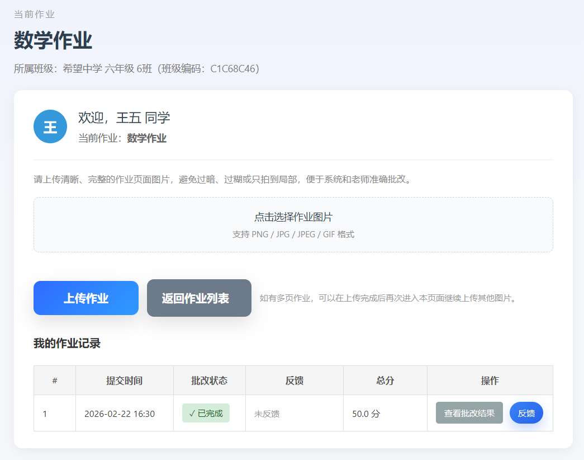Click the 上传作业 upload button
The width and height of the screenshot is (584, 460).
(x=86, y=298)
